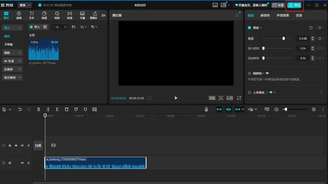This screenshot has width=328, height=184.
Task: Zoom out the timeline with minus icon
Action: pos(276,109)
